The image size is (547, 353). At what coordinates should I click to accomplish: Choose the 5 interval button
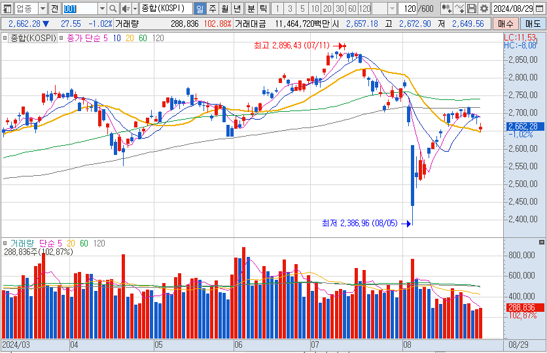pos(302,8)
